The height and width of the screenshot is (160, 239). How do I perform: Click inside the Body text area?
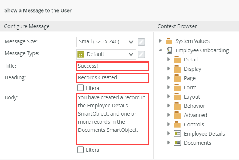tap(112, 119)
